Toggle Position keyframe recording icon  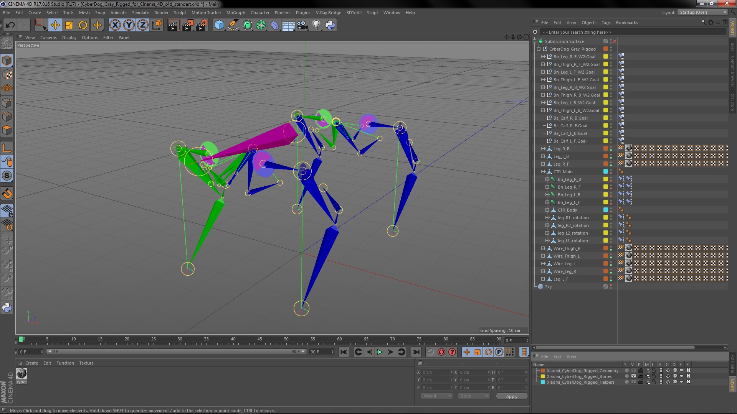pyautogui.click(x=467, y=352)
